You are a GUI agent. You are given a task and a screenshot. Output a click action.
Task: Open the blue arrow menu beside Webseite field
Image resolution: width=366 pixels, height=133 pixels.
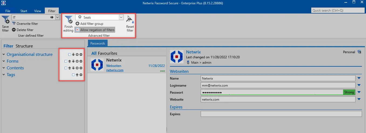click(359, 99)
